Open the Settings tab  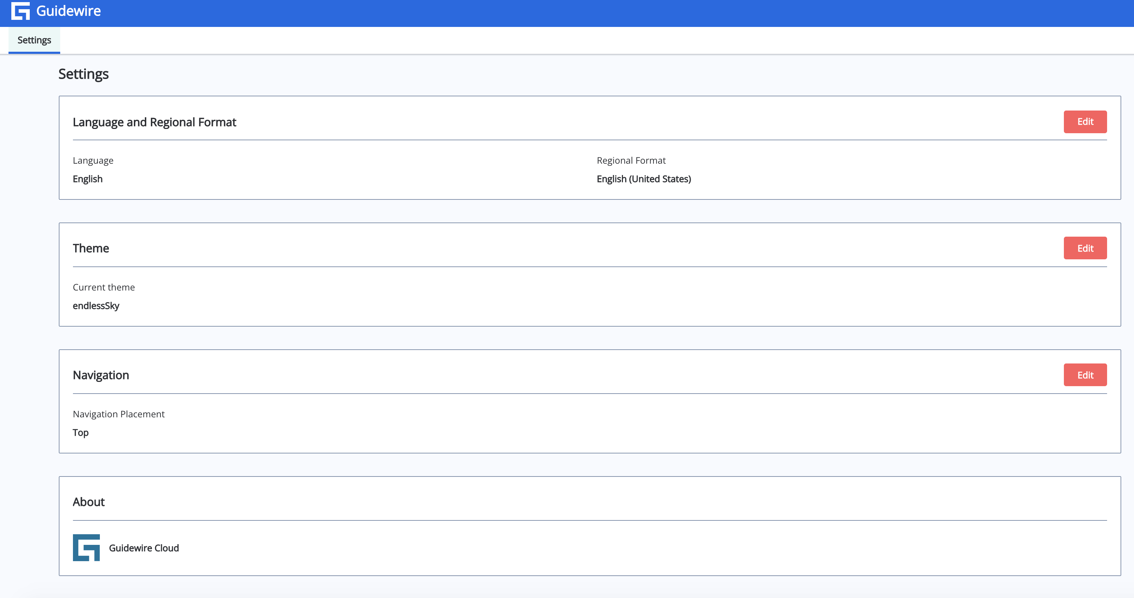click(x=34, y=40)
